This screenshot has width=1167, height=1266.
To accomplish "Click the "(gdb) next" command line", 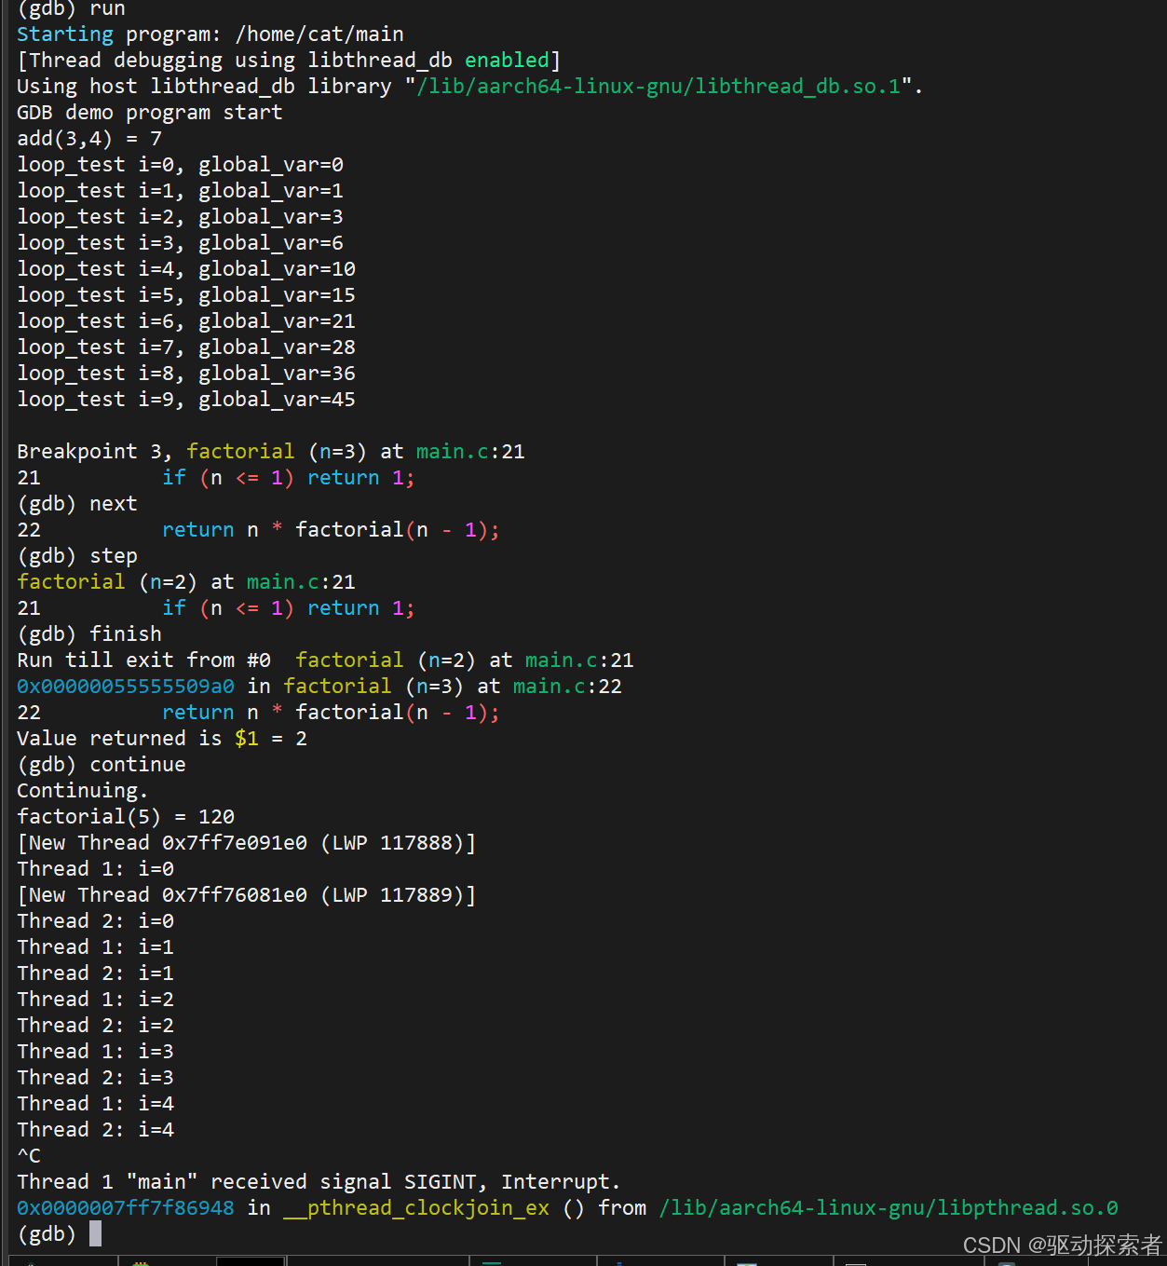I will [x=77, y=504].
